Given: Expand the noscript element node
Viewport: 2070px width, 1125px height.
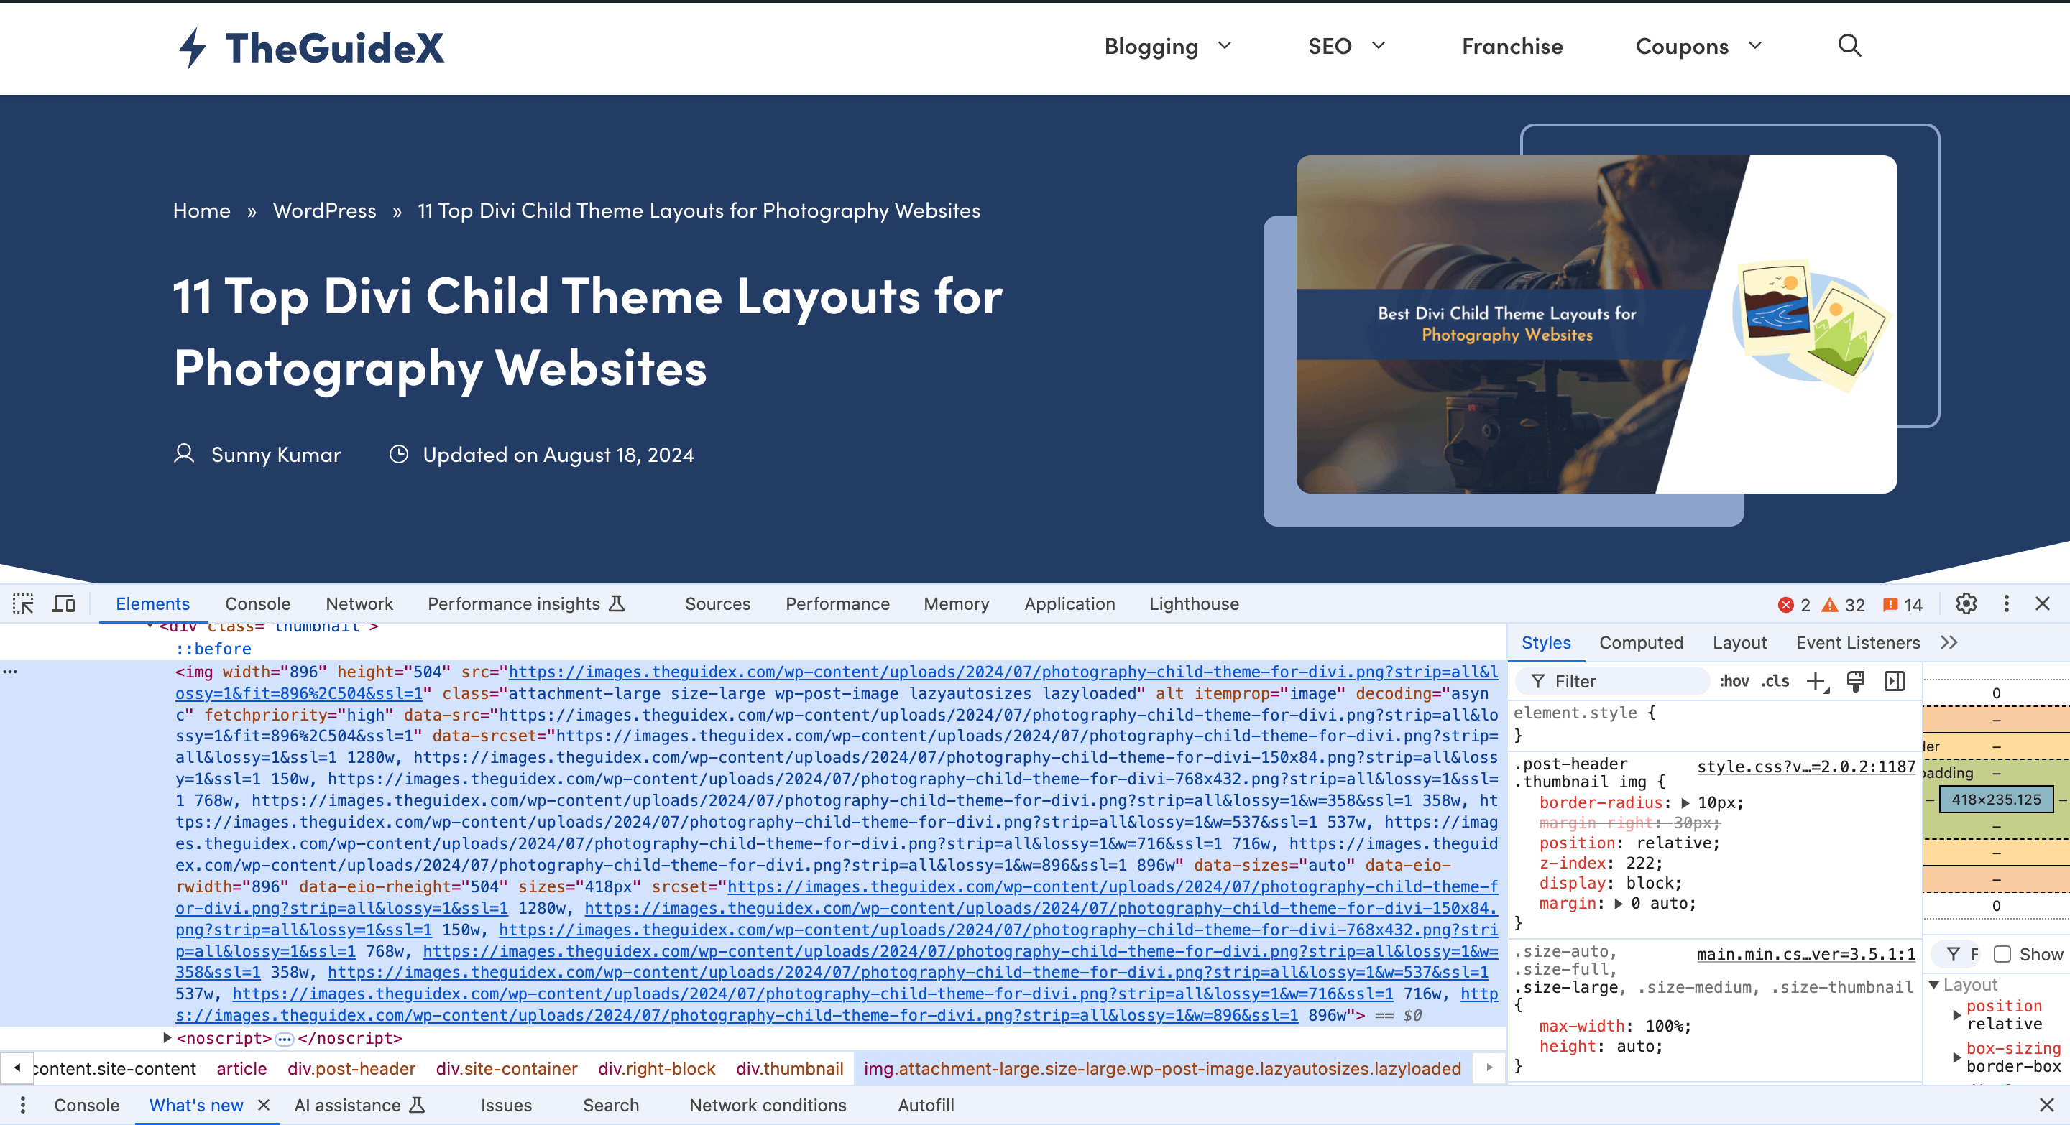Looking at the screenshot, I should tap(167, 1037).
